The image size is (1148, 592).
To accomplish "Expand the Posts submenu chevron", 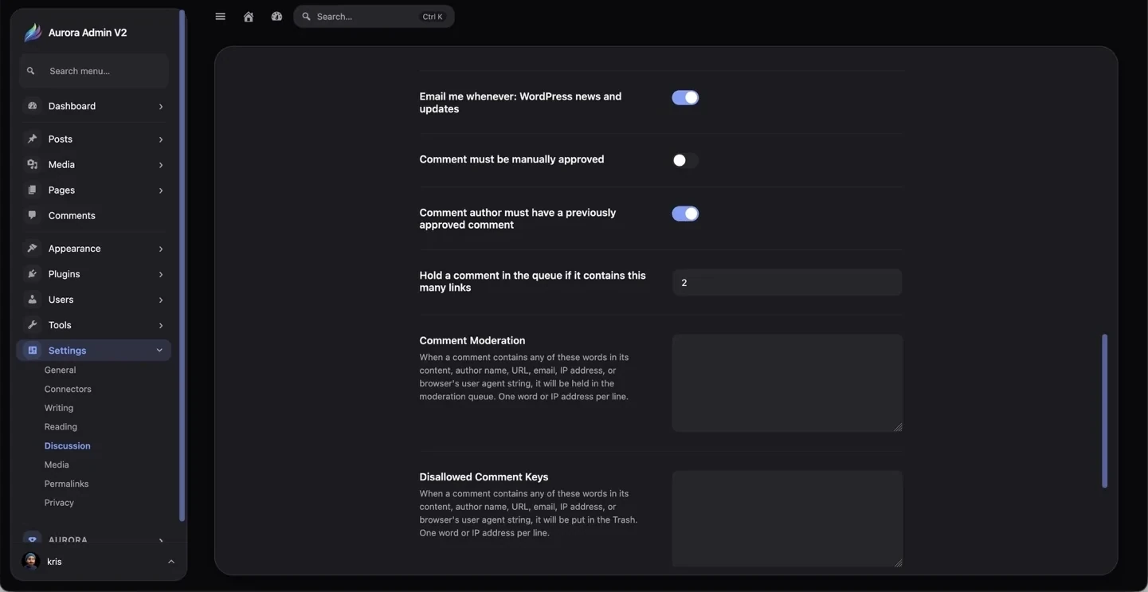I will pos(161,139).
